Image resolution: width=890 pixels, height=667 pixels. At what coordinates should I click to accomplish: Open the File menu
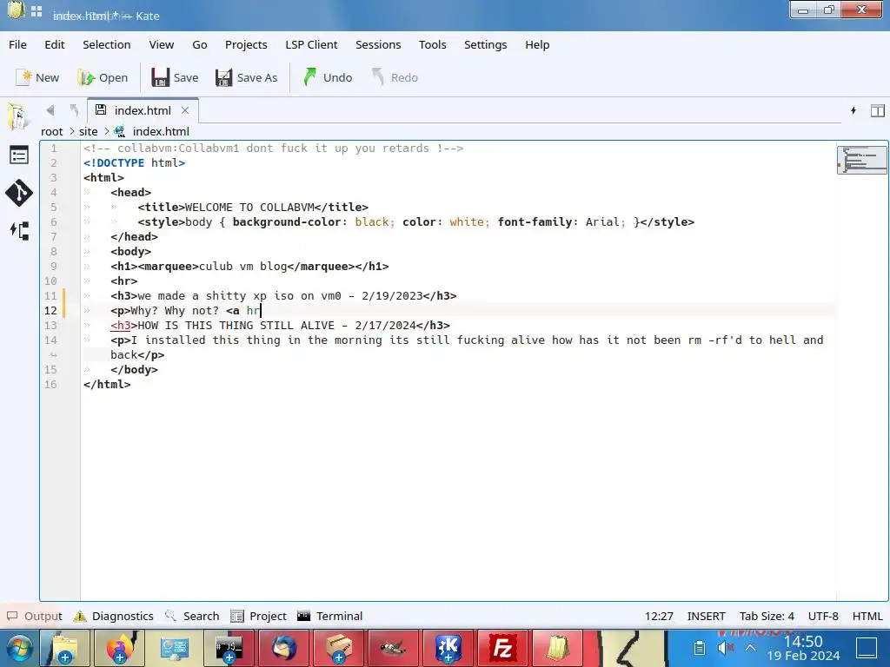(x=17, y=45)
